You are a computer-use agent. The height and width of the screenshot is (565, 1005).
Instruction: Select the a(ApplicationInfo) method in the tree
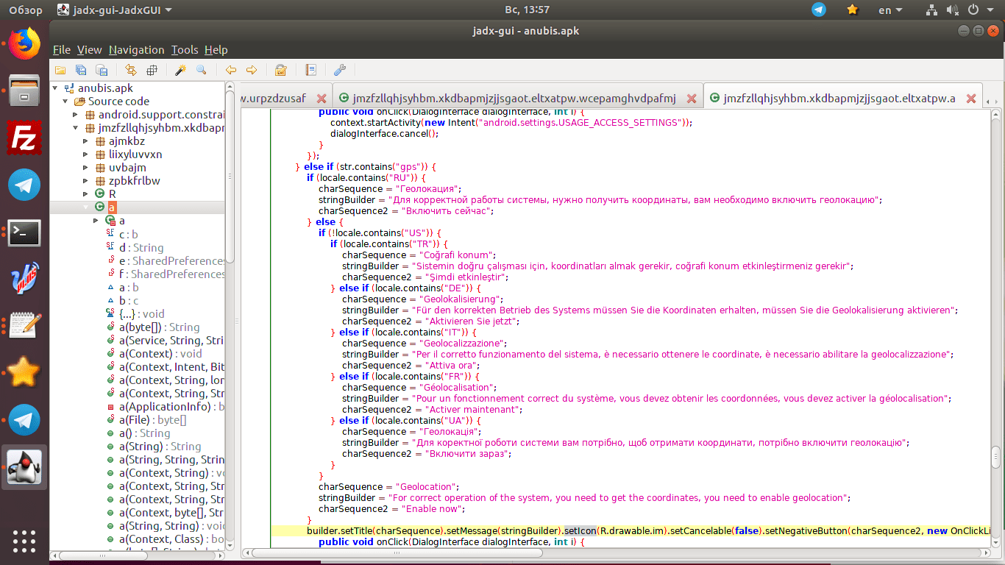[x=166, y=406]
